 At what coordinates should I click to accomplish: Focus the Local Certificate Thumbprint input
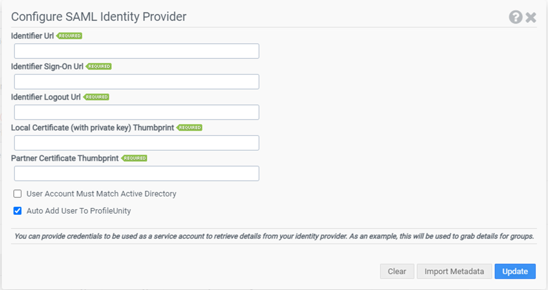tap(137, 142)
